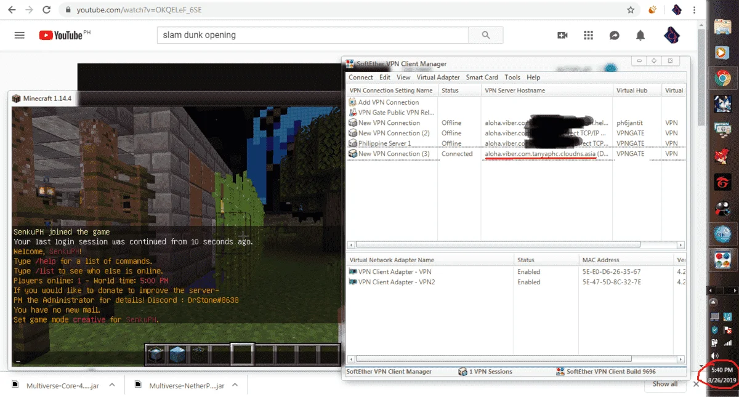This screenshot has height=397, width=739.
Task: Click the Chrome address bar URL
Action: click(139, 10)
